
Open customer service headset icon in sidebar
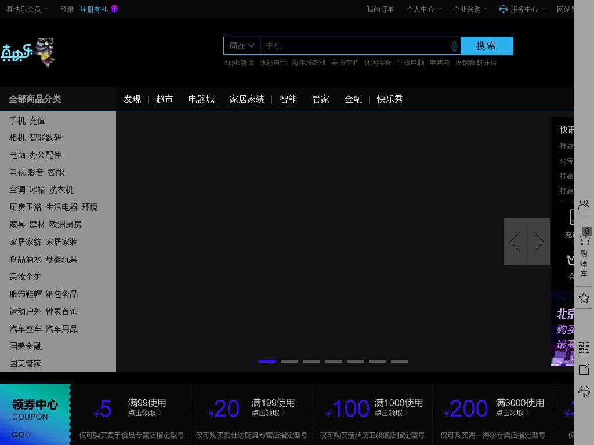click(x=584, y=391)
